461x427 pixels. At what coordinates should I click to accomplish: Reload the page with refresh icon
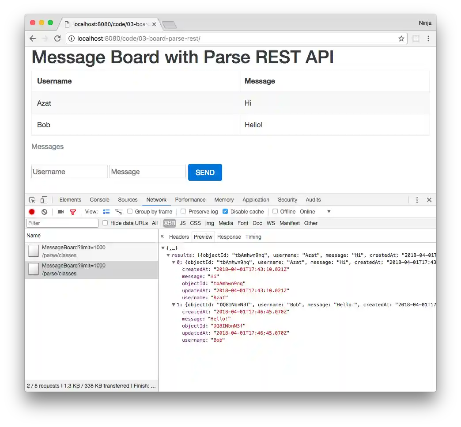click(57, 38)
